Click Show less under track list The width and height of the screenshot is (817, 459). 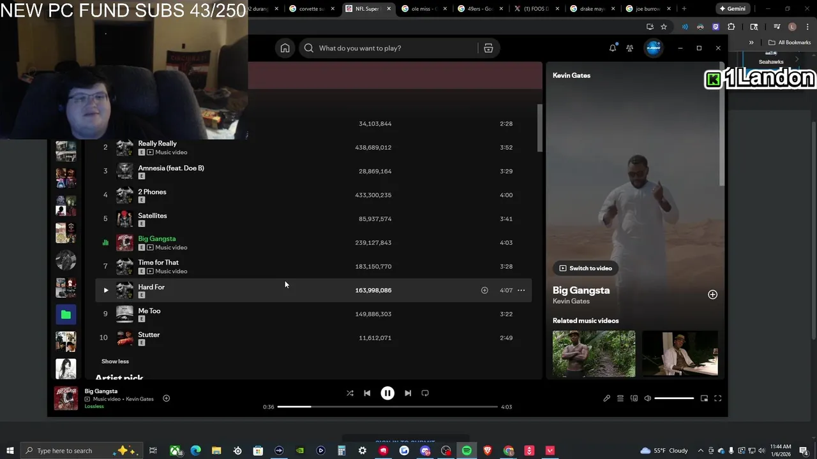point(115,361)
